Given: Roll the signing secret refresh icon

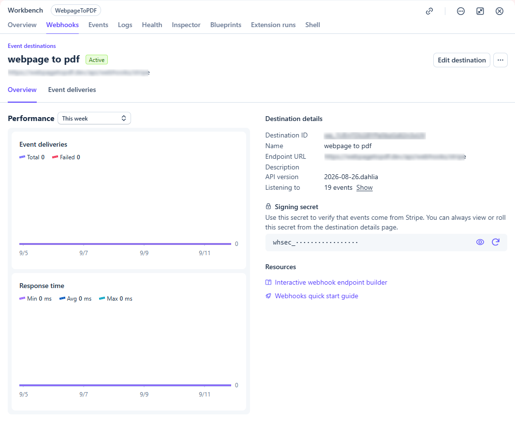Looking at the screenshot, I should click(x=496, y=242).
